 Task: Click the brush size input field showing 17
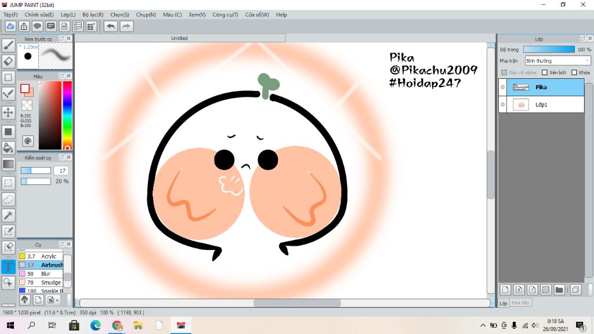coord(62,171)
